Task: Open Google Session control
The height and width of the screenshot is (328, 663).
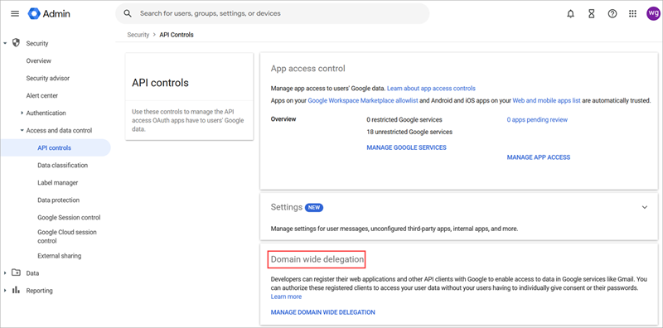Action: click(x=69, y=217)
